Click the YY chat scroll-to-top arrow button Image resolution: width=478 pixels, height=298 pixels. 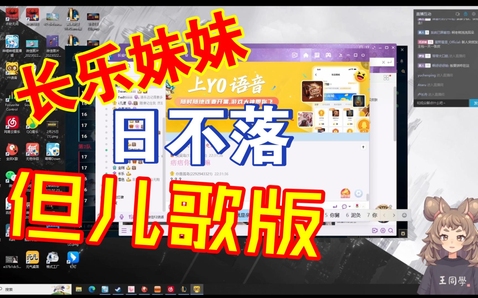click(363, 147)
